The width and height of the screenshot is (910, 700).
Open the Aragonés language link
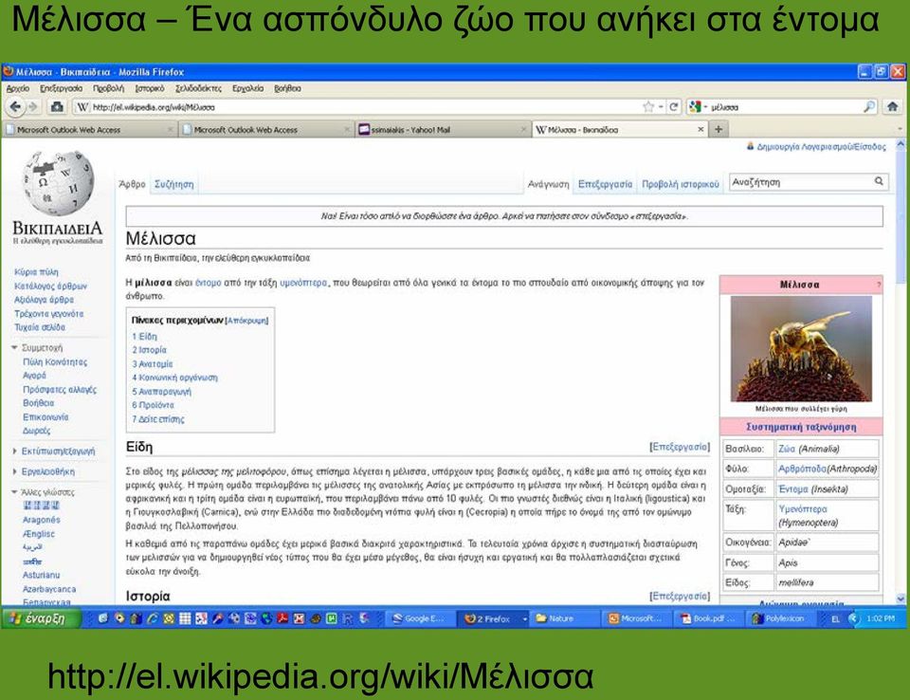41,520
